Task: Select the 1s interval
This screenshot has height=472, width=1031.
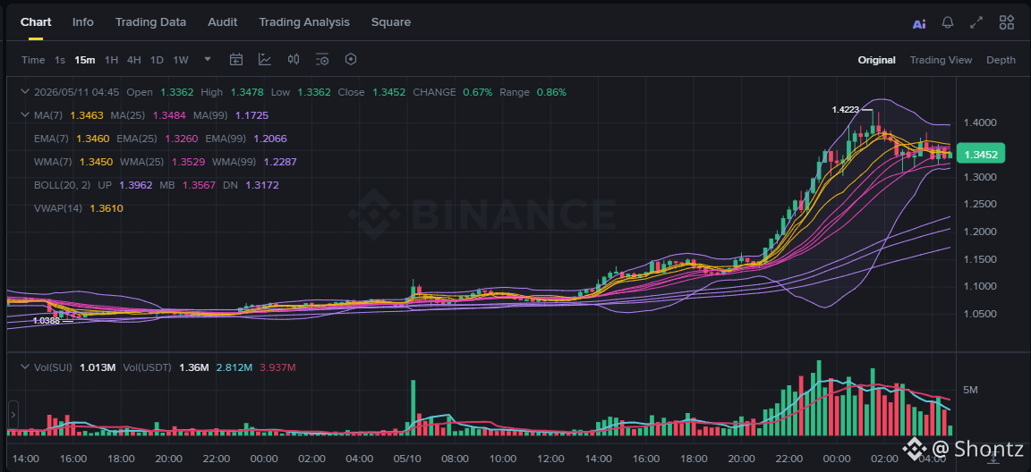Action: [60, 60]
